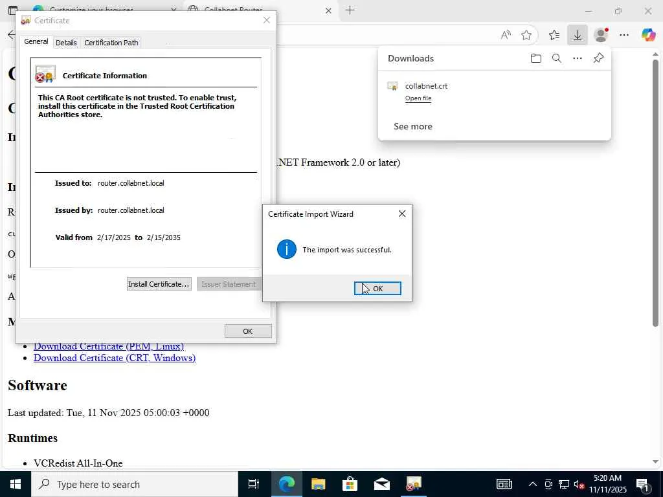Close the Certificate Import Wizard dialog

[401, 214]
